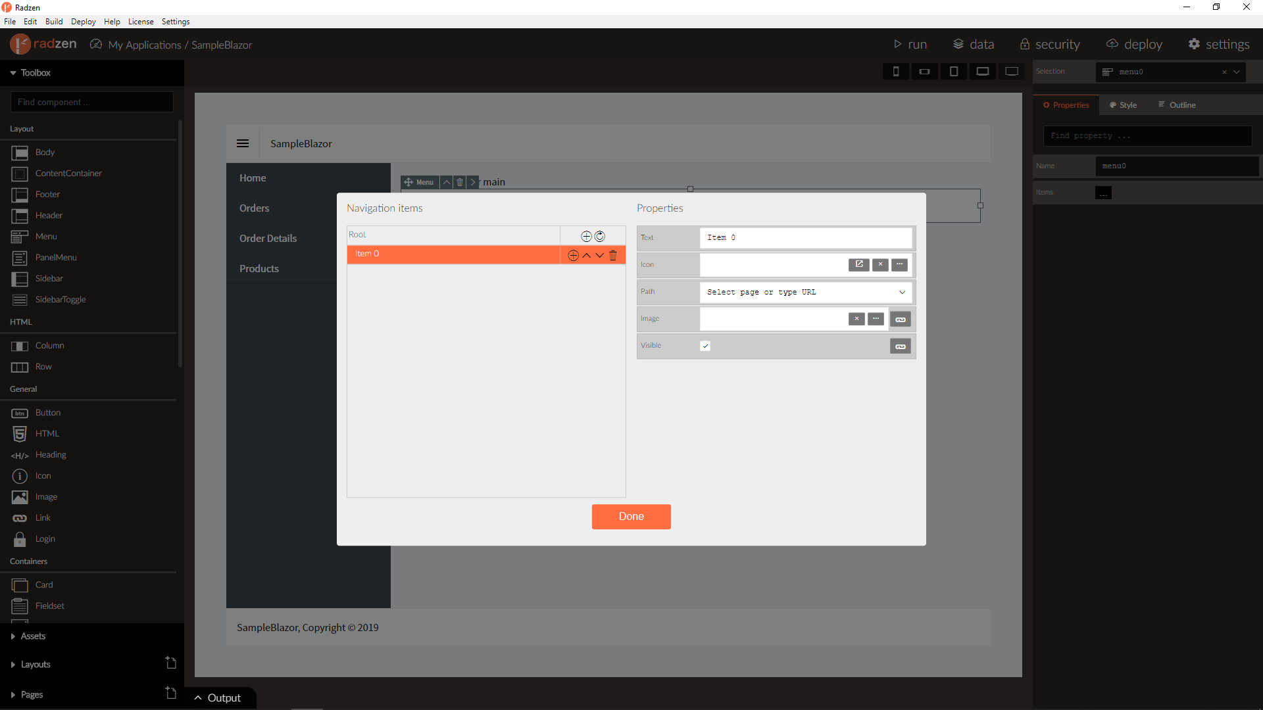1263x710 pixels.
Task: Expand the Assets section
Action: [28, 636]
